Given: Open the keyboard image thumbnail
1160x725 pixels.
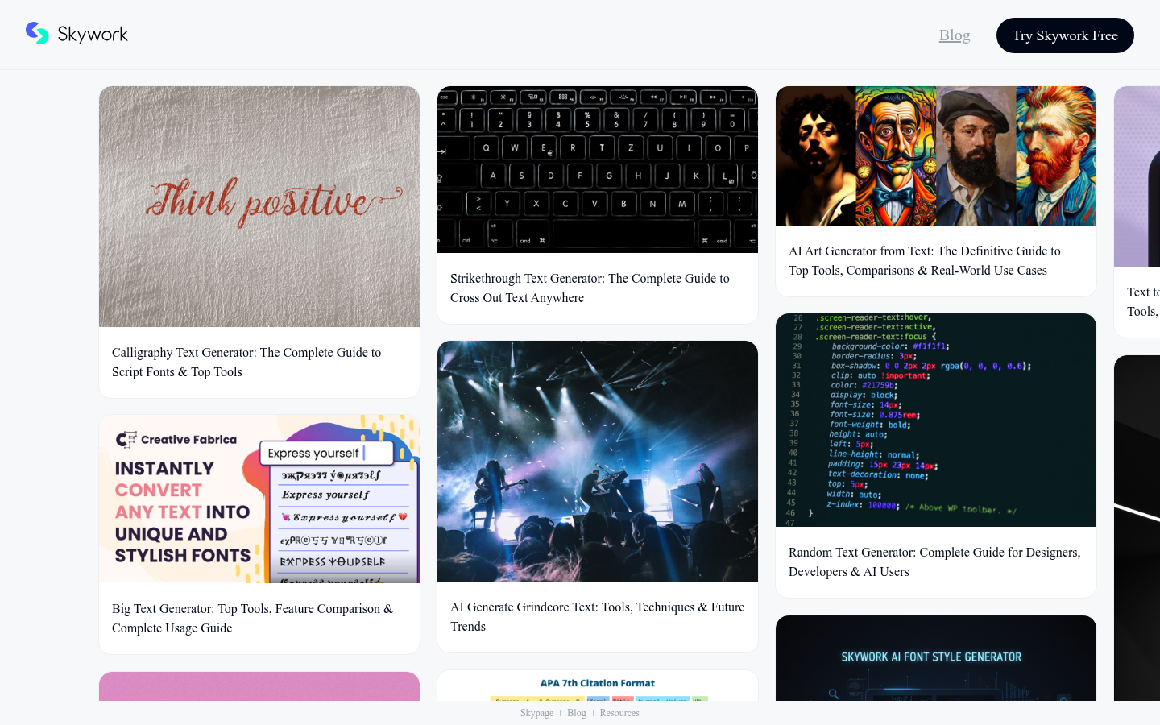Looking at the screenshot, I should point(598,170).
